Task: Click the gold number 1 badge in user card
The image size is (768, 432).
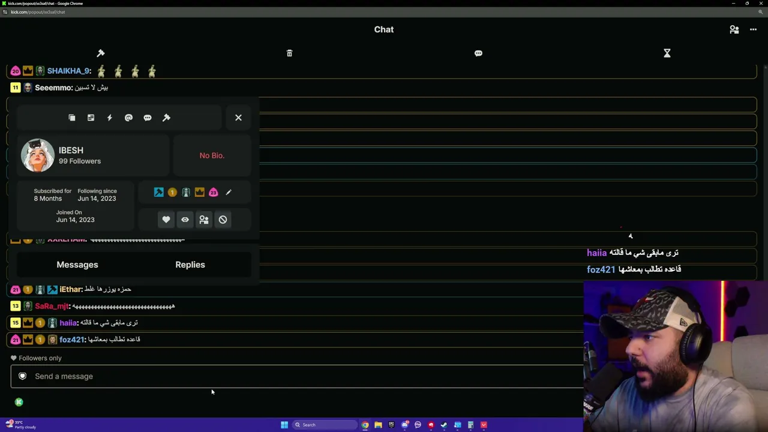Action: [172, 192]
